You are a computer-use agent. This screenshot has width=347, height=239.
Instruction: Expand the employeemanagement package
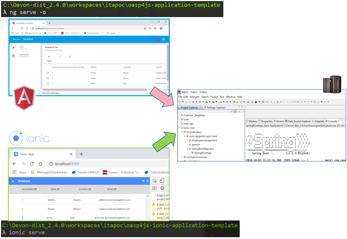[187, 140]
